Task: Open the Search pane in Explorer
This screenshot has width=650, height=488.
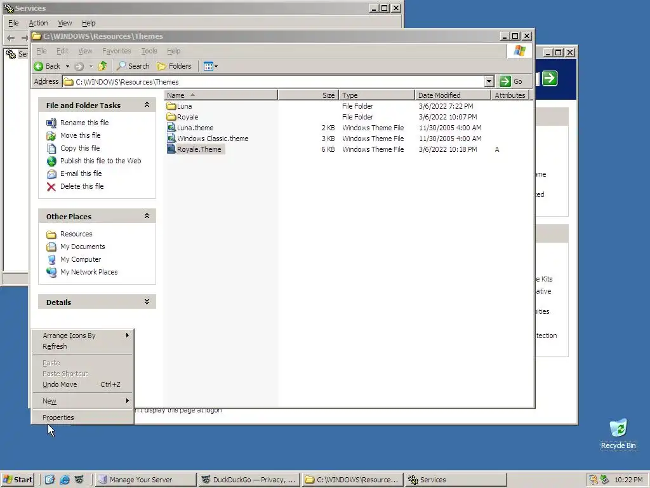Action: pyautogui.click(x=133, y=66)
